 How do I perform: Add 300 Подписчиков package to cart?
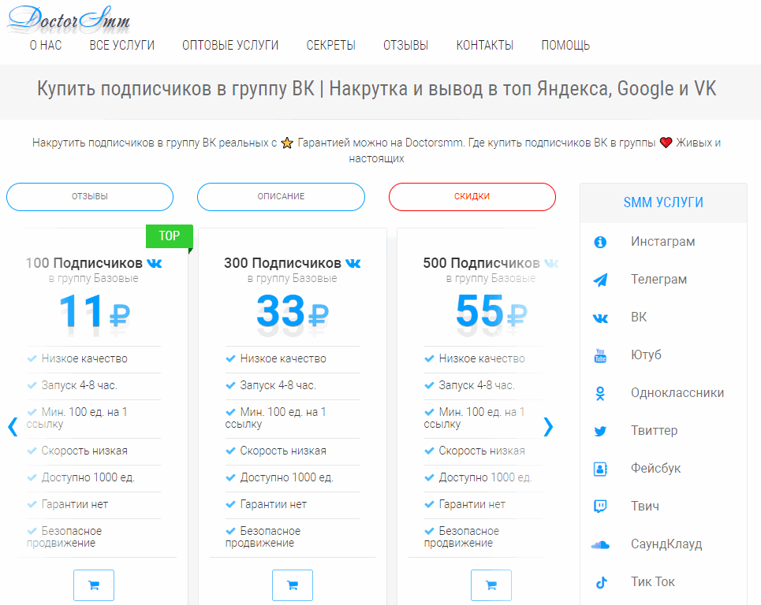(x=293, y=585)
